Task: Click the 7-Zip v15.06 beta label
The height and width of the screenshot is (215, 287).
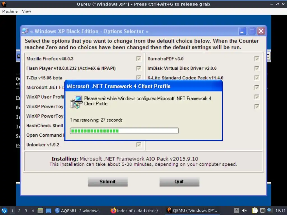Action: [x=44, y=78]
